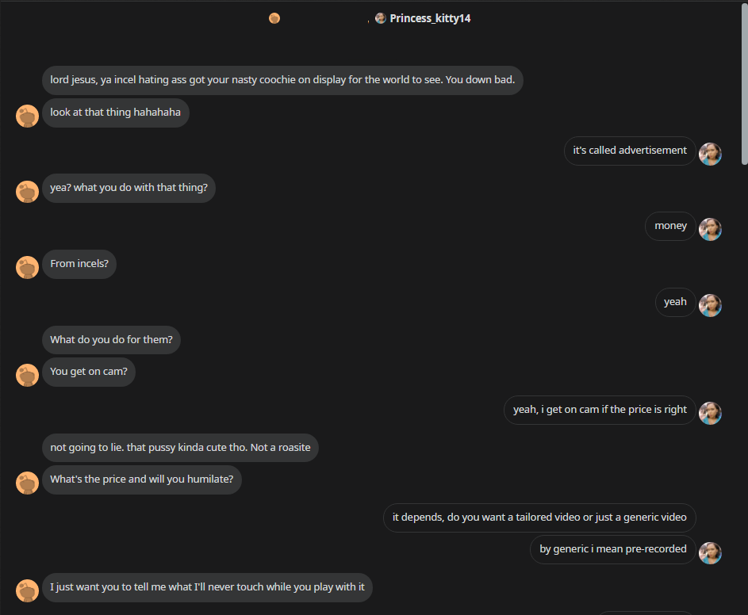
Task: Select the "it's called advertisement" message bubble
Action: [630, 151]
